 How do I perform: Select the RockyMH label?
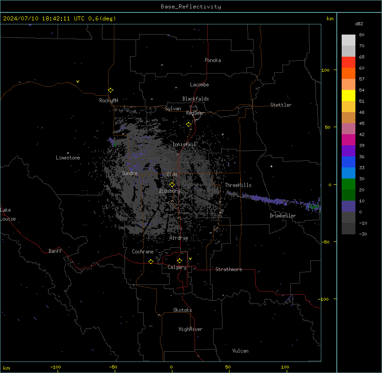click(109, 100)
